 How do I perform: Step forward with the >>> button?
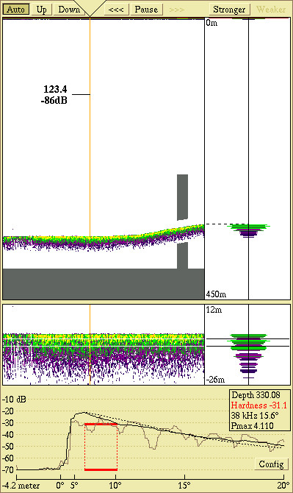click(177, 10)
